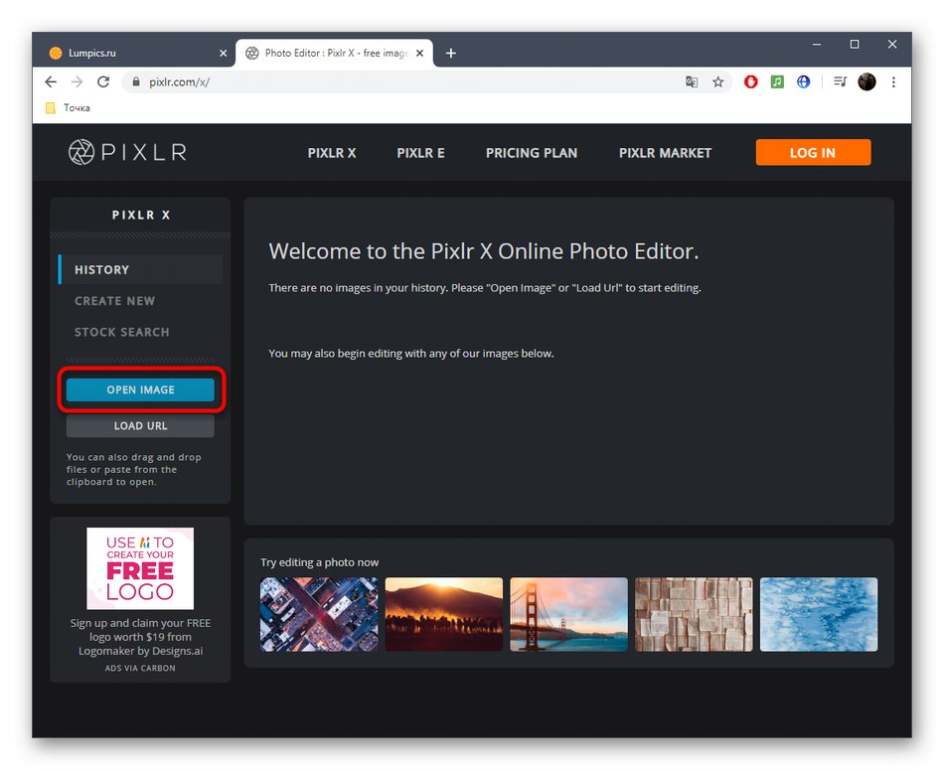Close the Lumpics.ru tab
The height and width of the screenshot is (770, 944).
[x=224, y=53]
